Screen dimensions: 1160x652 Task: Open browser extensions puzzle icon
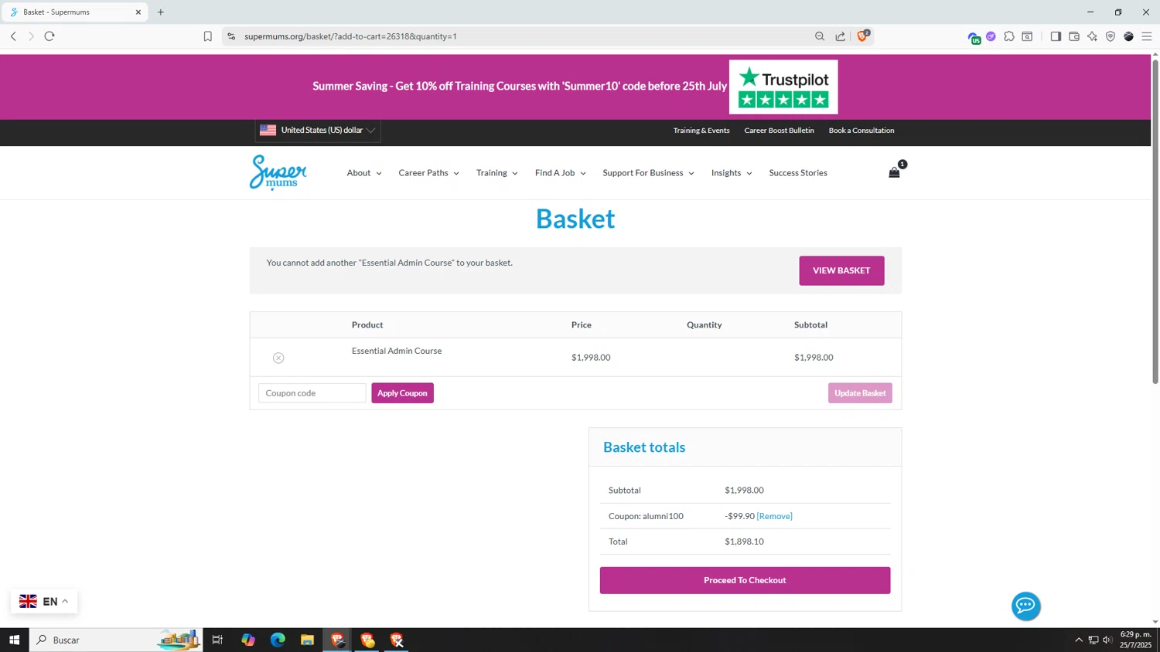click(x=1009, y=36)
